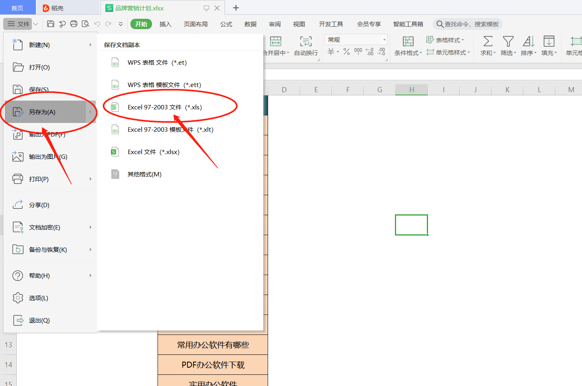Select 打印(P) in the file menu
This screenshot has height=386, width=582.
50,179
